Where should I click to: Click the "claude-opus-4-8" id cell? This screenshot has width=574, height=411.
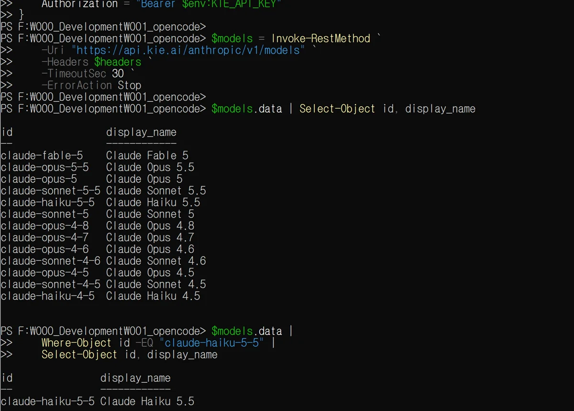(44, 226)
